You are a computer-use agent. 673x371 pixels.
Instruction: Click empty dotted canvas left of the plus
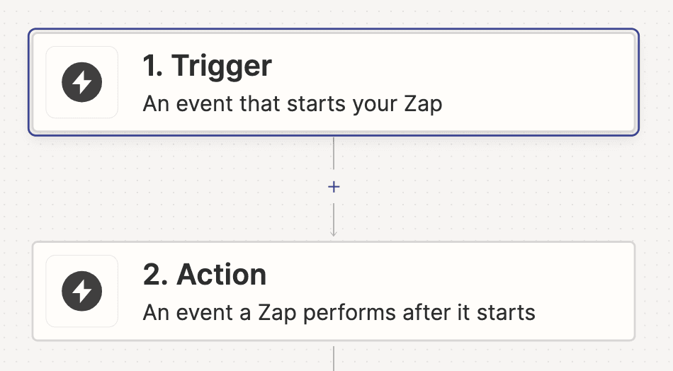[177, 187]
